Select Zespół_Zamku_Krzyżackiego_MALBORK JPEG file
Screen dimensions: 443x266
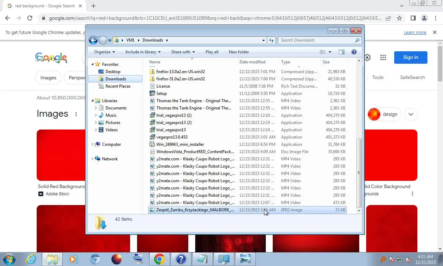[x=247, y=210]
